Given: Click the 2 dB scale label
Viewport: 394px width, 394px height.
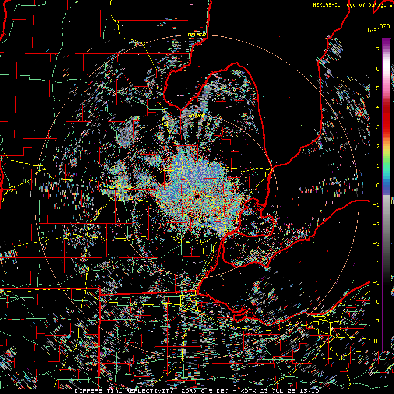Looking at the screenshot, I should [378, 147].
